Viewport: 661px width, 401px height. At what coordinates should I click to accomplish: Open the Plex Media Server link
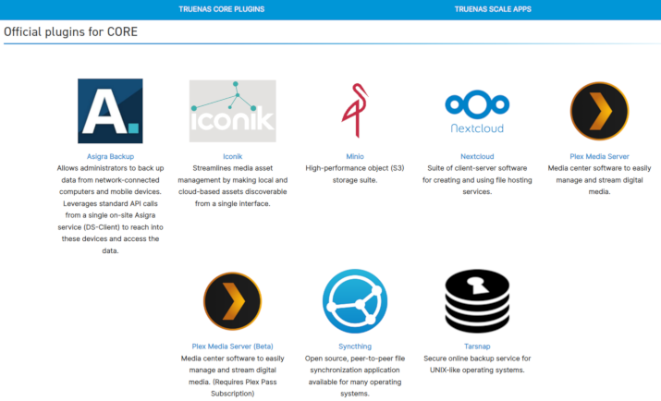click(599, 156)
